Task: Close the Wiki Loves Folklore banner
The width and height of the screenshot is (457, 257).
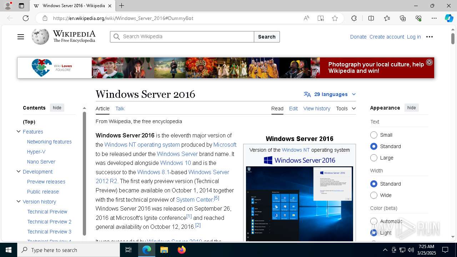Action: (x=429, y=62)
